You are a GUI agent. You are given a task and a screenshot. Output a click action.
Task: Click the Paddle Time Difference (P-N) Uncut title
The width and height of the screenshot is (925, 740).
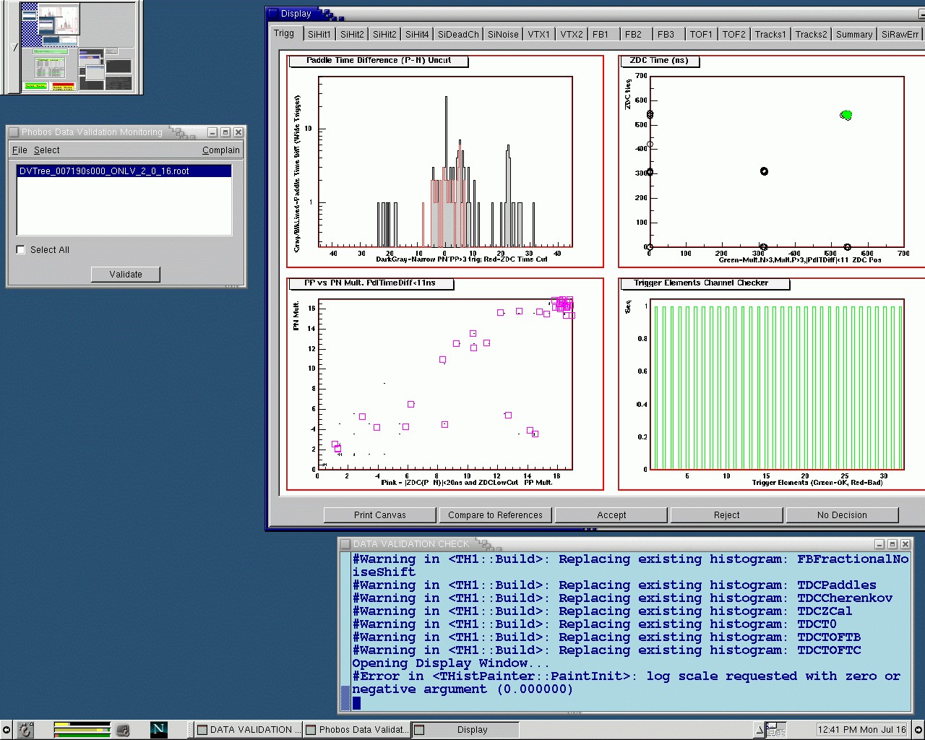[x=379, y=61]
